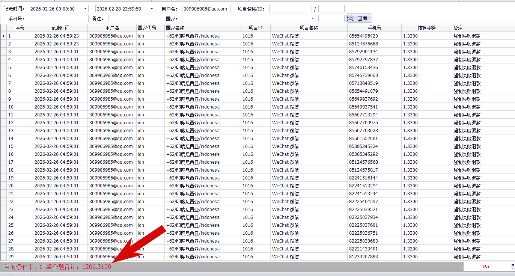Image resolution: width=515 pixels, height=276 pixels.
Task: Select phone number 85746153436 cell
Action: (374, 68)
